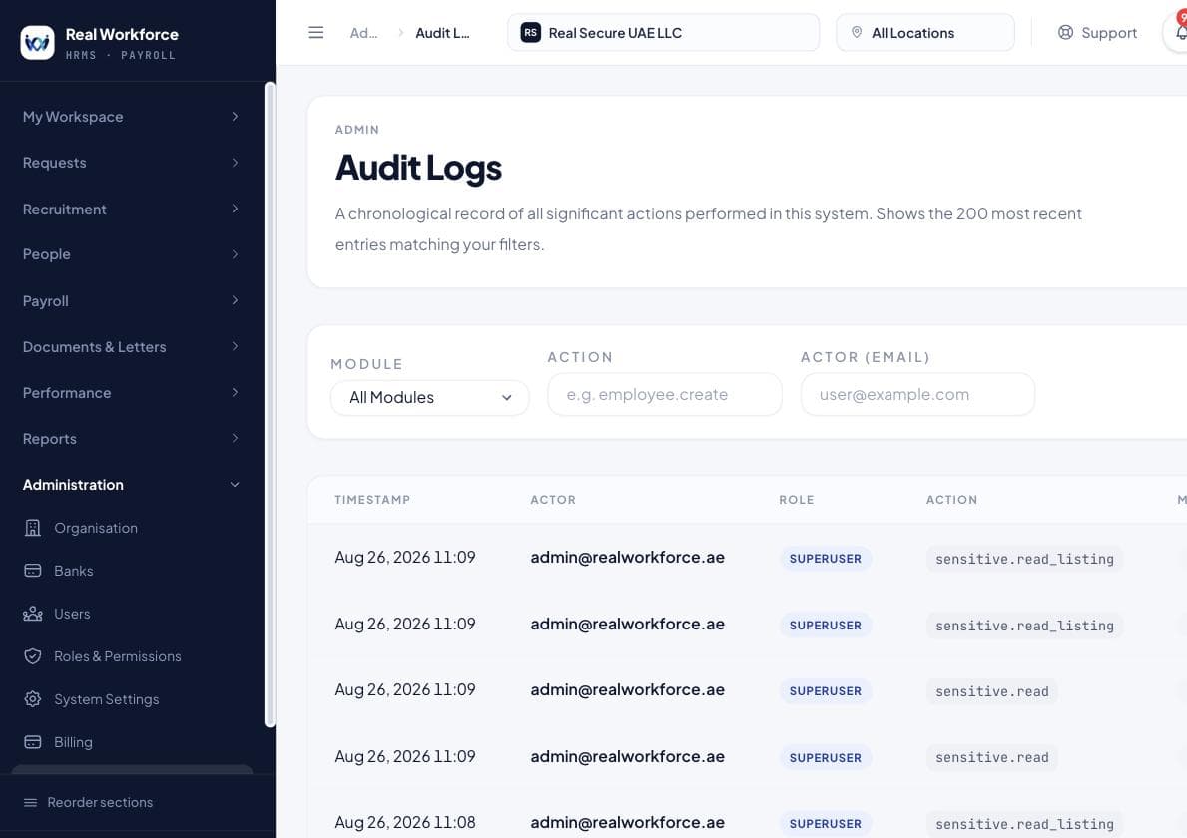Screen dimensions: 1187x838
Task: Click the RS company badge icon
Action: coord(531,33)
